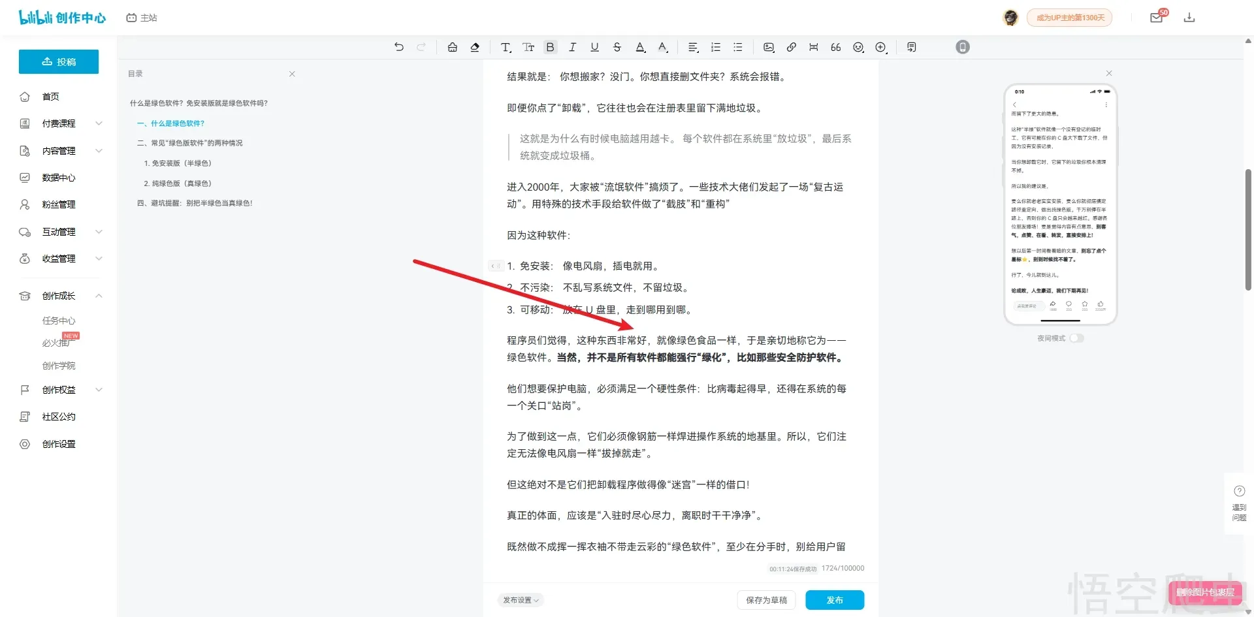Open the font color picker
This screenshot has height=617, width=1254.
point(640,47)
